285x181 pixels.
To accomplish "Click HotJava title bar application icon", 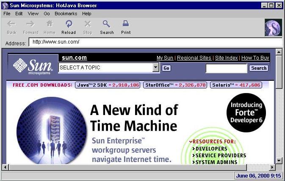I will click(x=5, y=5).
